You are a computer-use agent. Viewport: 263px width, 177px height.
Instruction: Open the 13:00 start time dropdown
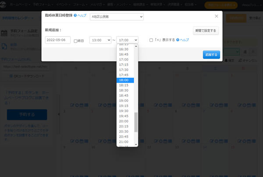(100, 40)
